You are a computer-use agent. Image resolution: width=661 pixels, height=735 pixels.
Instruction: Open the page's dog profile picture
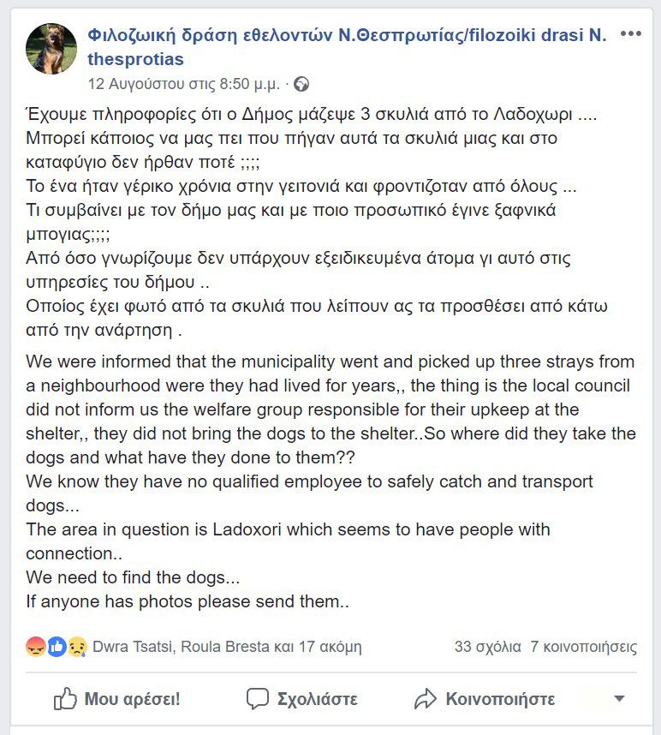pyautogui.click(x=51, y=49)
